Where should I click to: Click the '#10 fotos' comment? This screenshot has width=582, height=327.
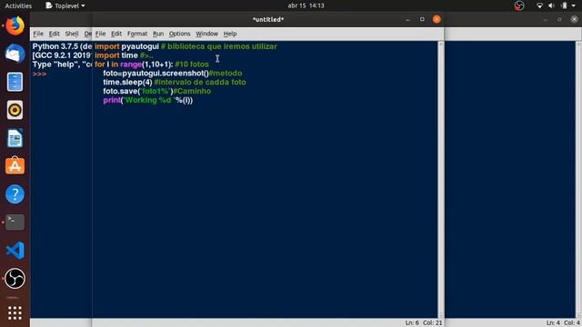pyautogui.click(x=192, y=64)
